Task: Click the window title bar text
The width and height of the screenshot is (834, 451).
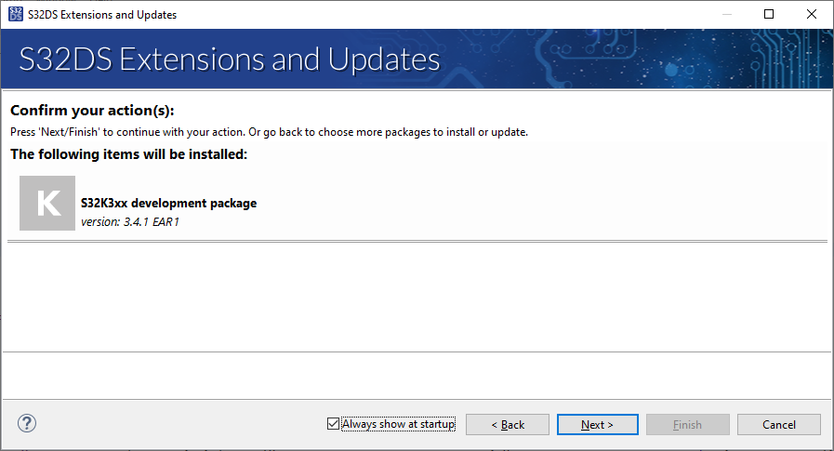Action: [x=102, y=14]
